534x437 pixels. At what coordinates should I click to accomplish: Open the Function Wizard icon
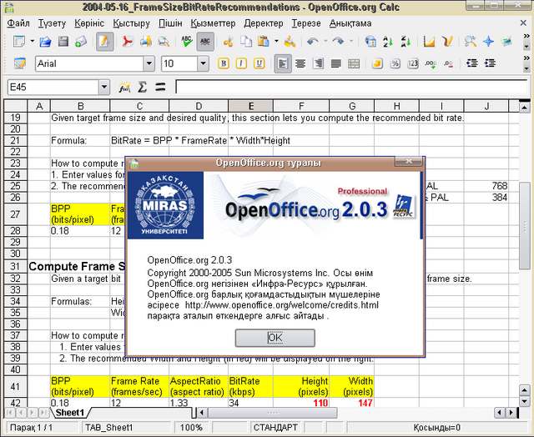pyautogui.click(x=125, y=87)
